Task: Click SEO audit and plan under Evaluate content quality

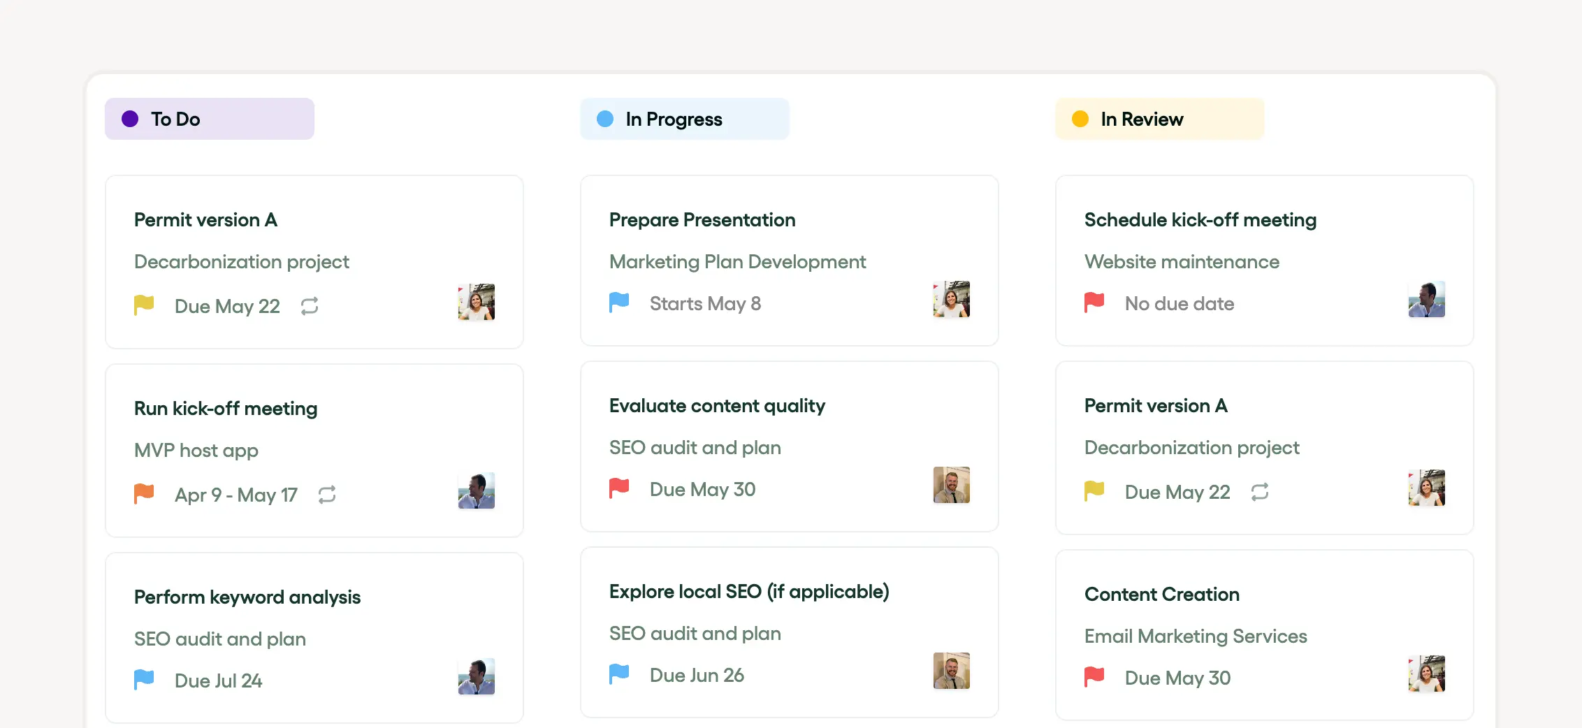Action: tap(695, 448)
